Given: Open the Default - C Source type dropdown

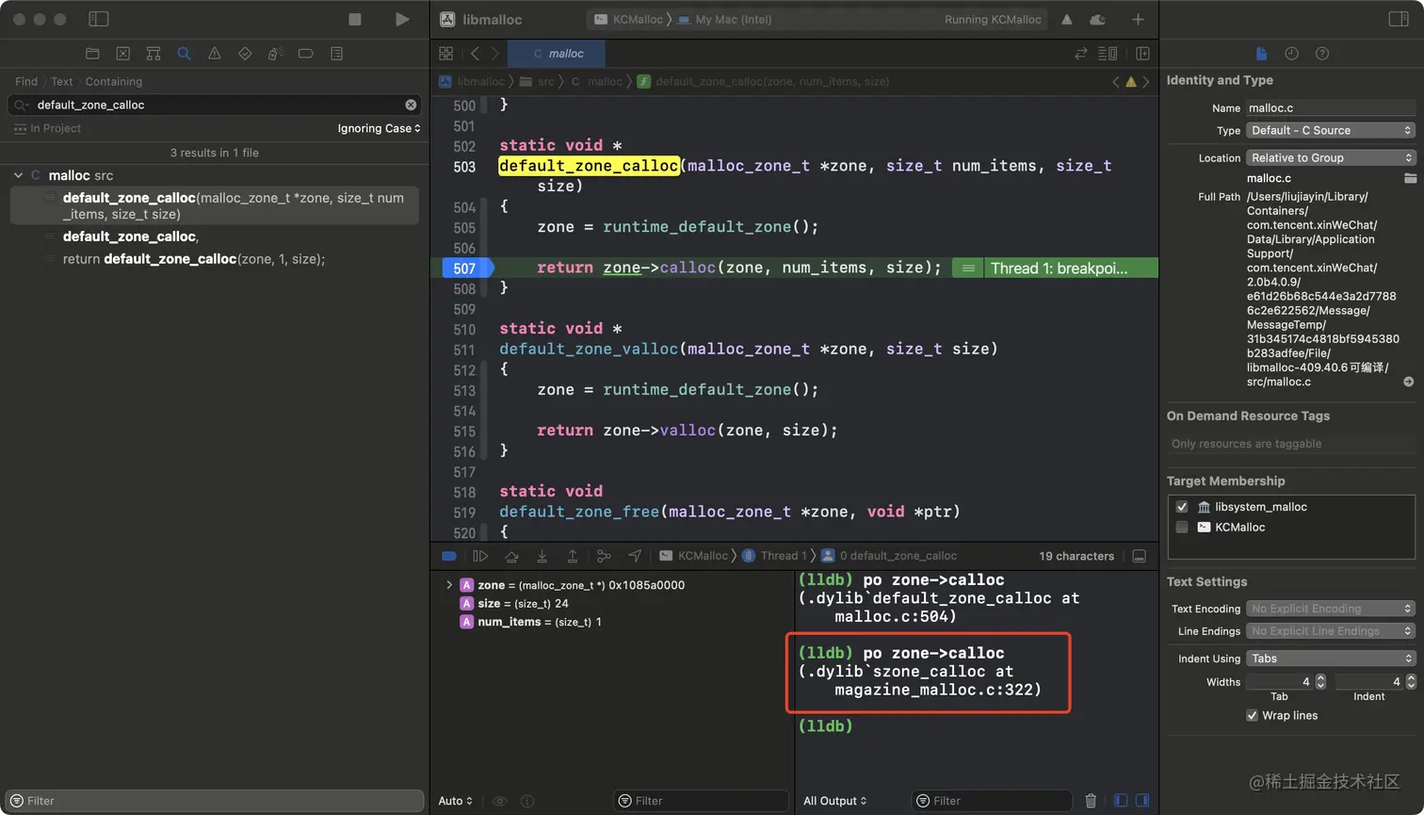Looking at the screenshot, I should click(1331, 130).
